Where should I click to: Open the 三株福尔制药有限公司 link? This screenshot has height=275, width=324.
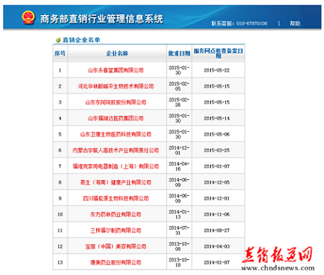[115, 231]
